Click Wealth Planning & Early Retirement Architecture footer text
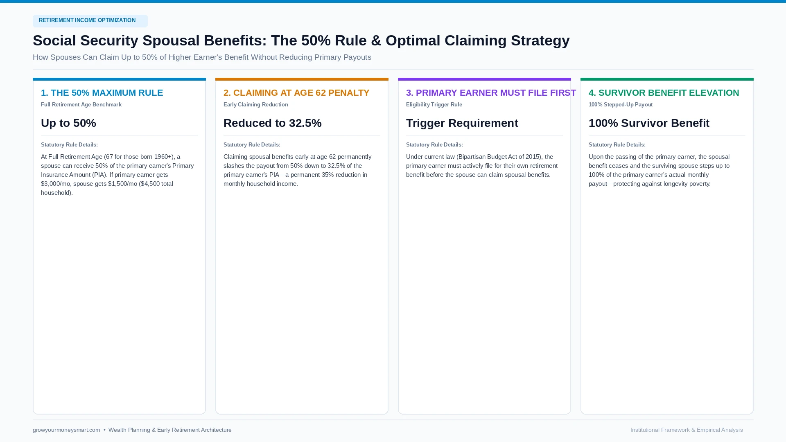Screen dimensions: 786x442 170,430
